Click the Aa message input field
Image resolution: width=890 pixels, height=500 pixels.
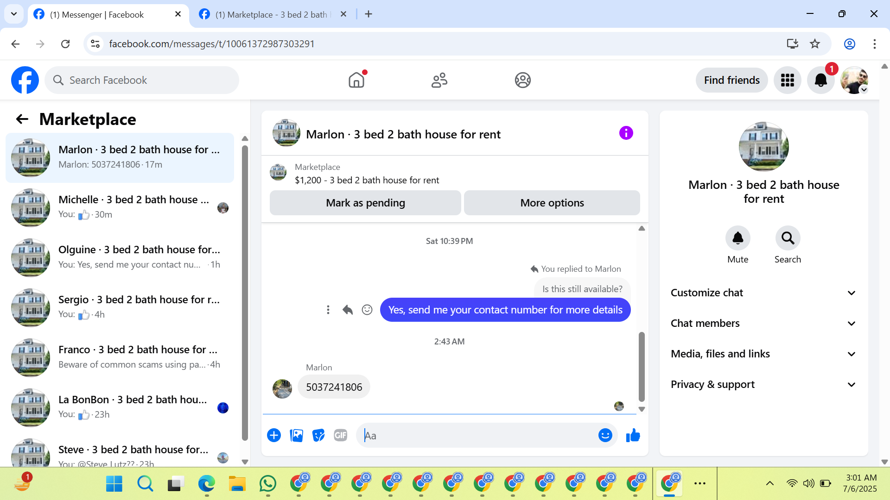477,435
